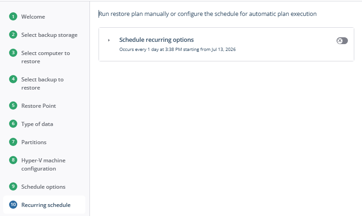Navigate to the Restore Point step
This screenshot has width=362, height=216.
pyautogui.click(x=39, y=106)
